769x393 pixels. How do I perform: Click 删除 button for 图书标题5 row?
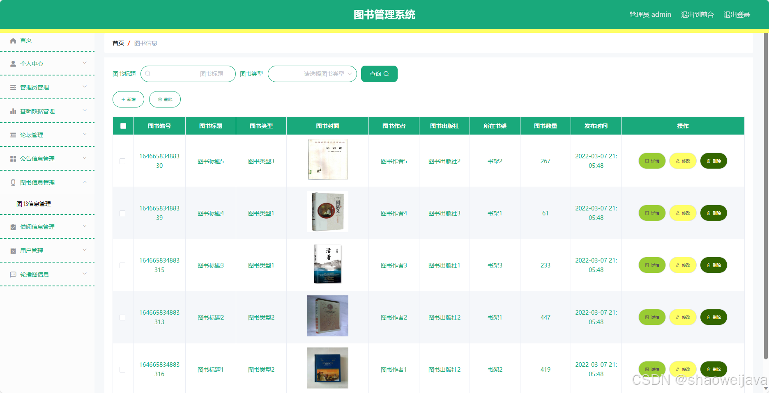pyautogui.click(x=714, y=161)
